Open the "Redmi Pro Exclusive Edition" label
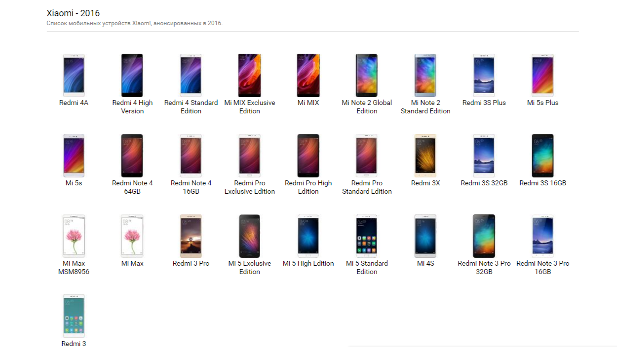This screenshot has width=617, height=347. point(250,187)
